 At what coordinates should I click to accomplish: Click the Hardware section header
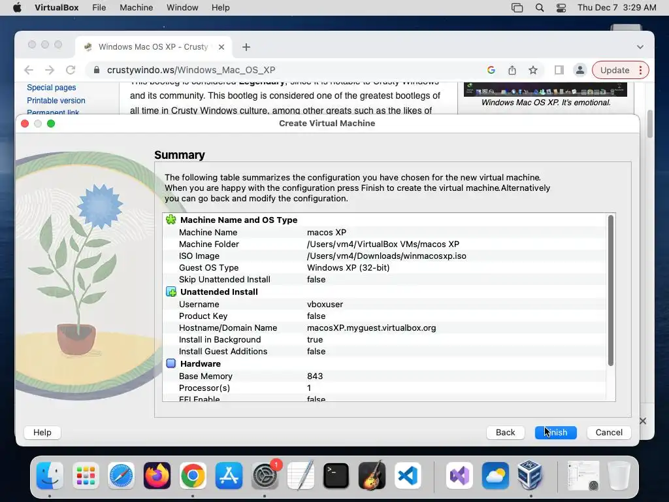tap(200, 363)
